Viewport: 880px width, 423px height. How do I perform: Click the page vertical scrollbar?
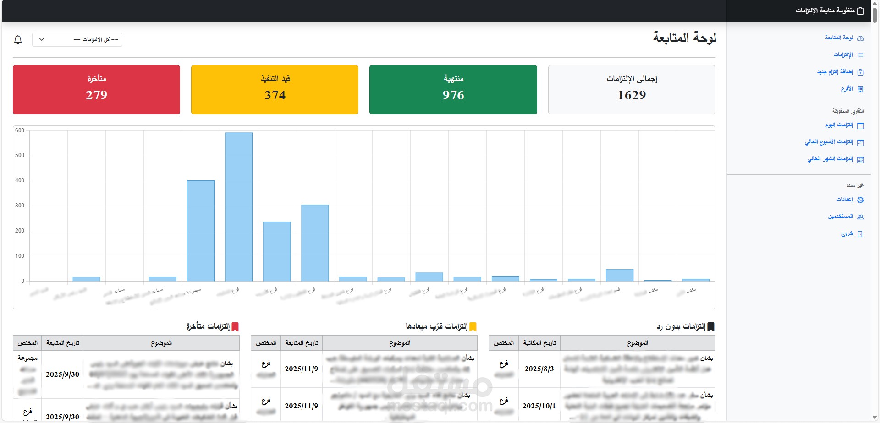click(x=874, y=211)
